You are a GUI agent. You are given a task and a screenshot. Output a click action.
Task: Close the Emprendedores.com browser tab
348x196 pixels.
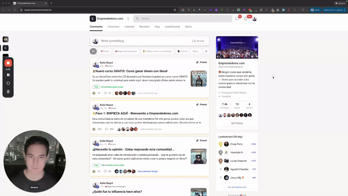click(46, 3)
